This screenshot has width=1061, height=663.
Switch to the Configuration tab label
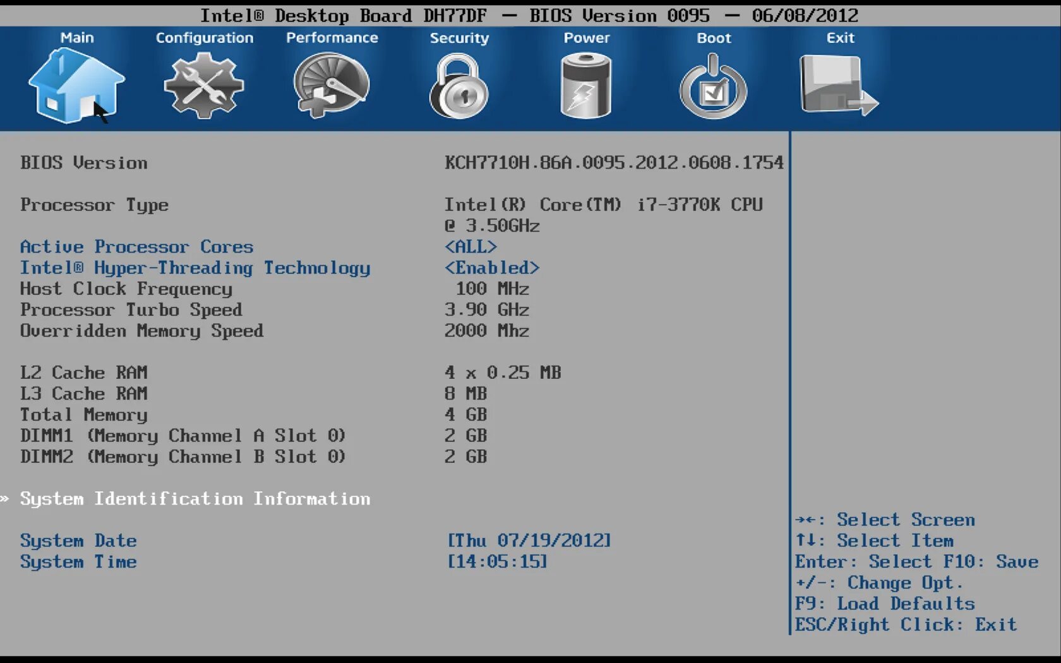click(x=205, y=38)
